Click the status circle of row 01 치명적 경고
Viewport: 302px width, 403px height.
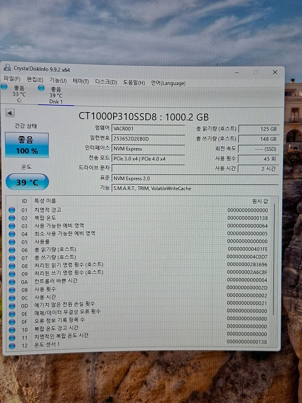[12, 210]
